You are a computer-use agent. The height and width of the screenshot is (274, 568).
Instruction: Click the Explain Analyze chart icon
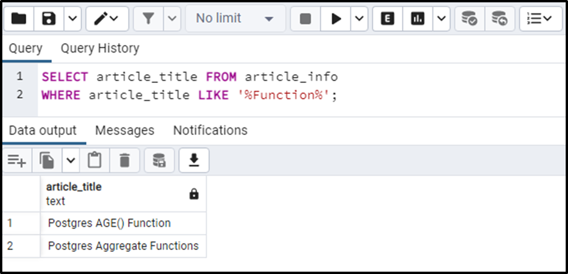417,19
